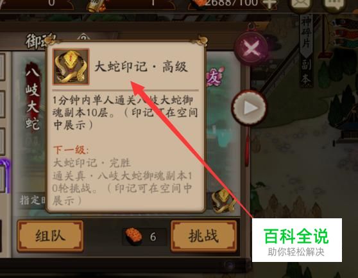Click the 大蛇印记·高级 title text
Image resolution: width=358 pixels, height=278 pixels.
(x=141, y=67)
